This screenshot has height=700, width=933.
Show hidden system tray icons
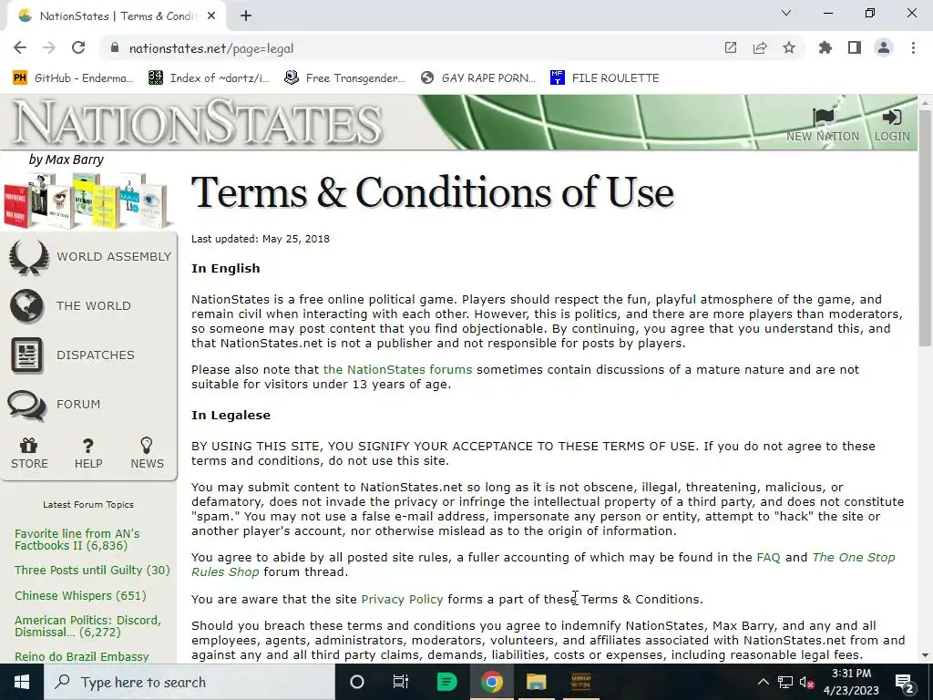(x=763, y=682)
